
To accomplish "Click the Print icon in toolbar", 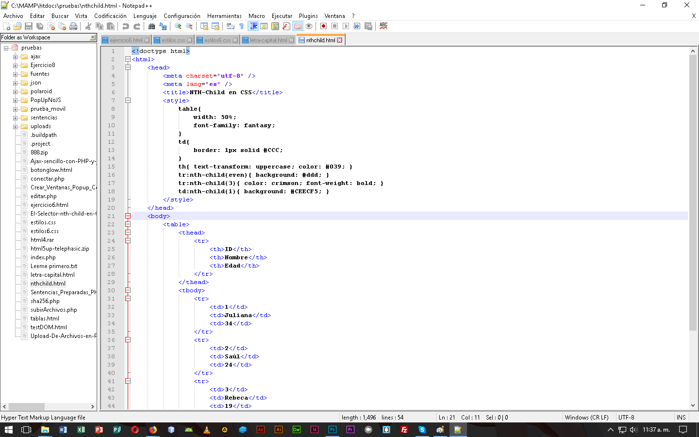I will tap(73, 26).
